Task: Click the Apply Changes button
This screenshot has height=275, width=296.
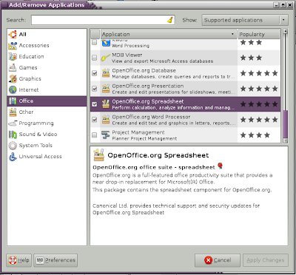Action: point(266,260)
